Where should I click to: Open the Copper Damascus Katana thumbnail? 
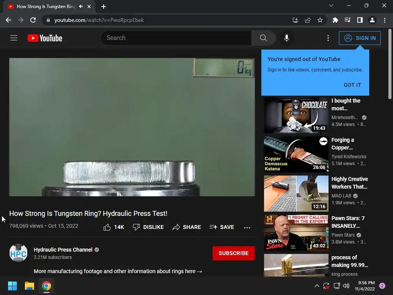pyautogui.click(x=296, y=154)
